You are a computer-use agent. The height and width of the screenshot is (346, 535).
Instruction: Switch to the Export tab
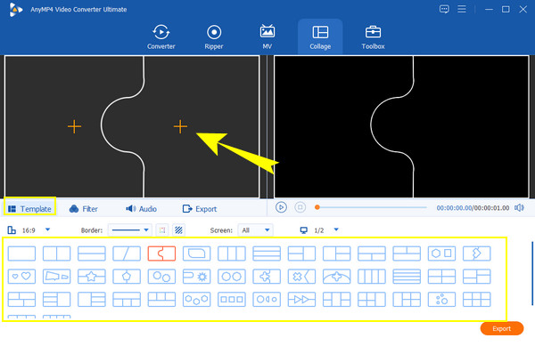(x=200, y=208)
